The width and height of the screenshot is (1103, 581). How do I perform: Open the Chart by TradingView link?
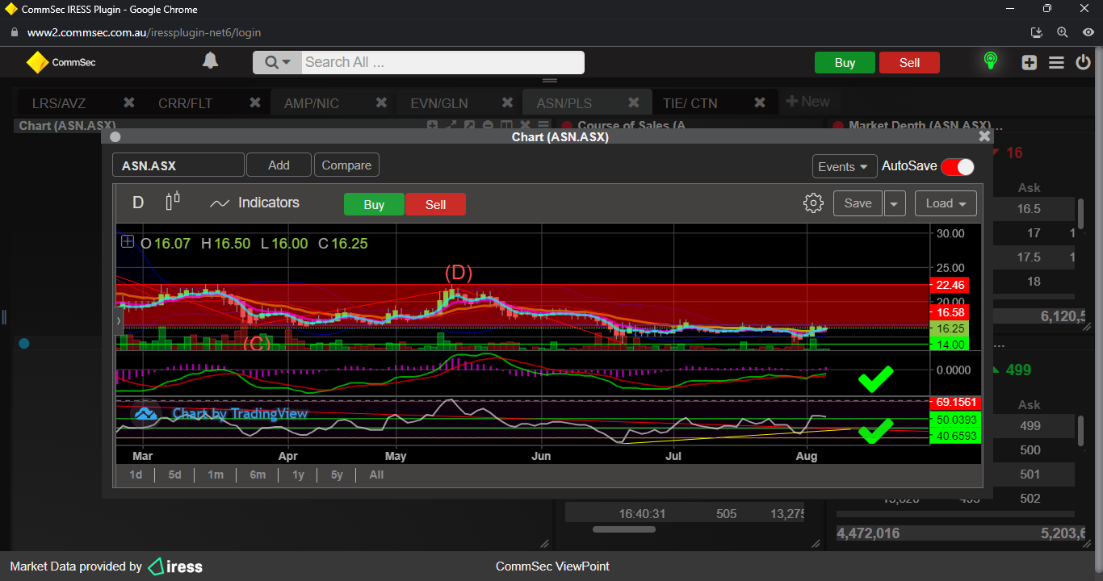(240, 414)
